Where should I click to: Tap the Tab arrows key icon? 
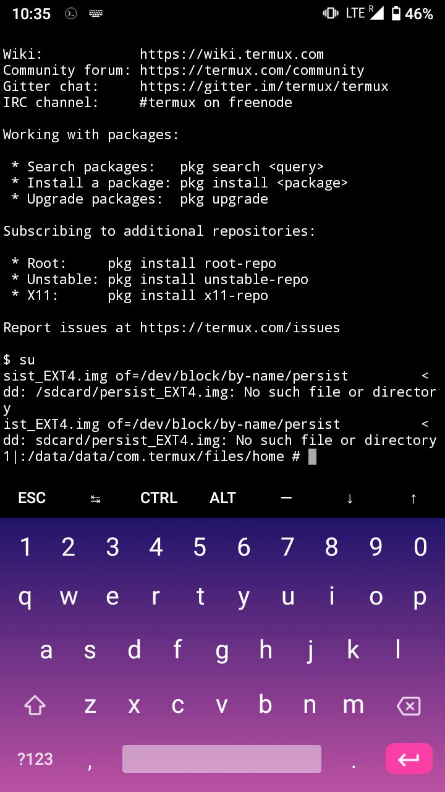click(x=96, y=499)
